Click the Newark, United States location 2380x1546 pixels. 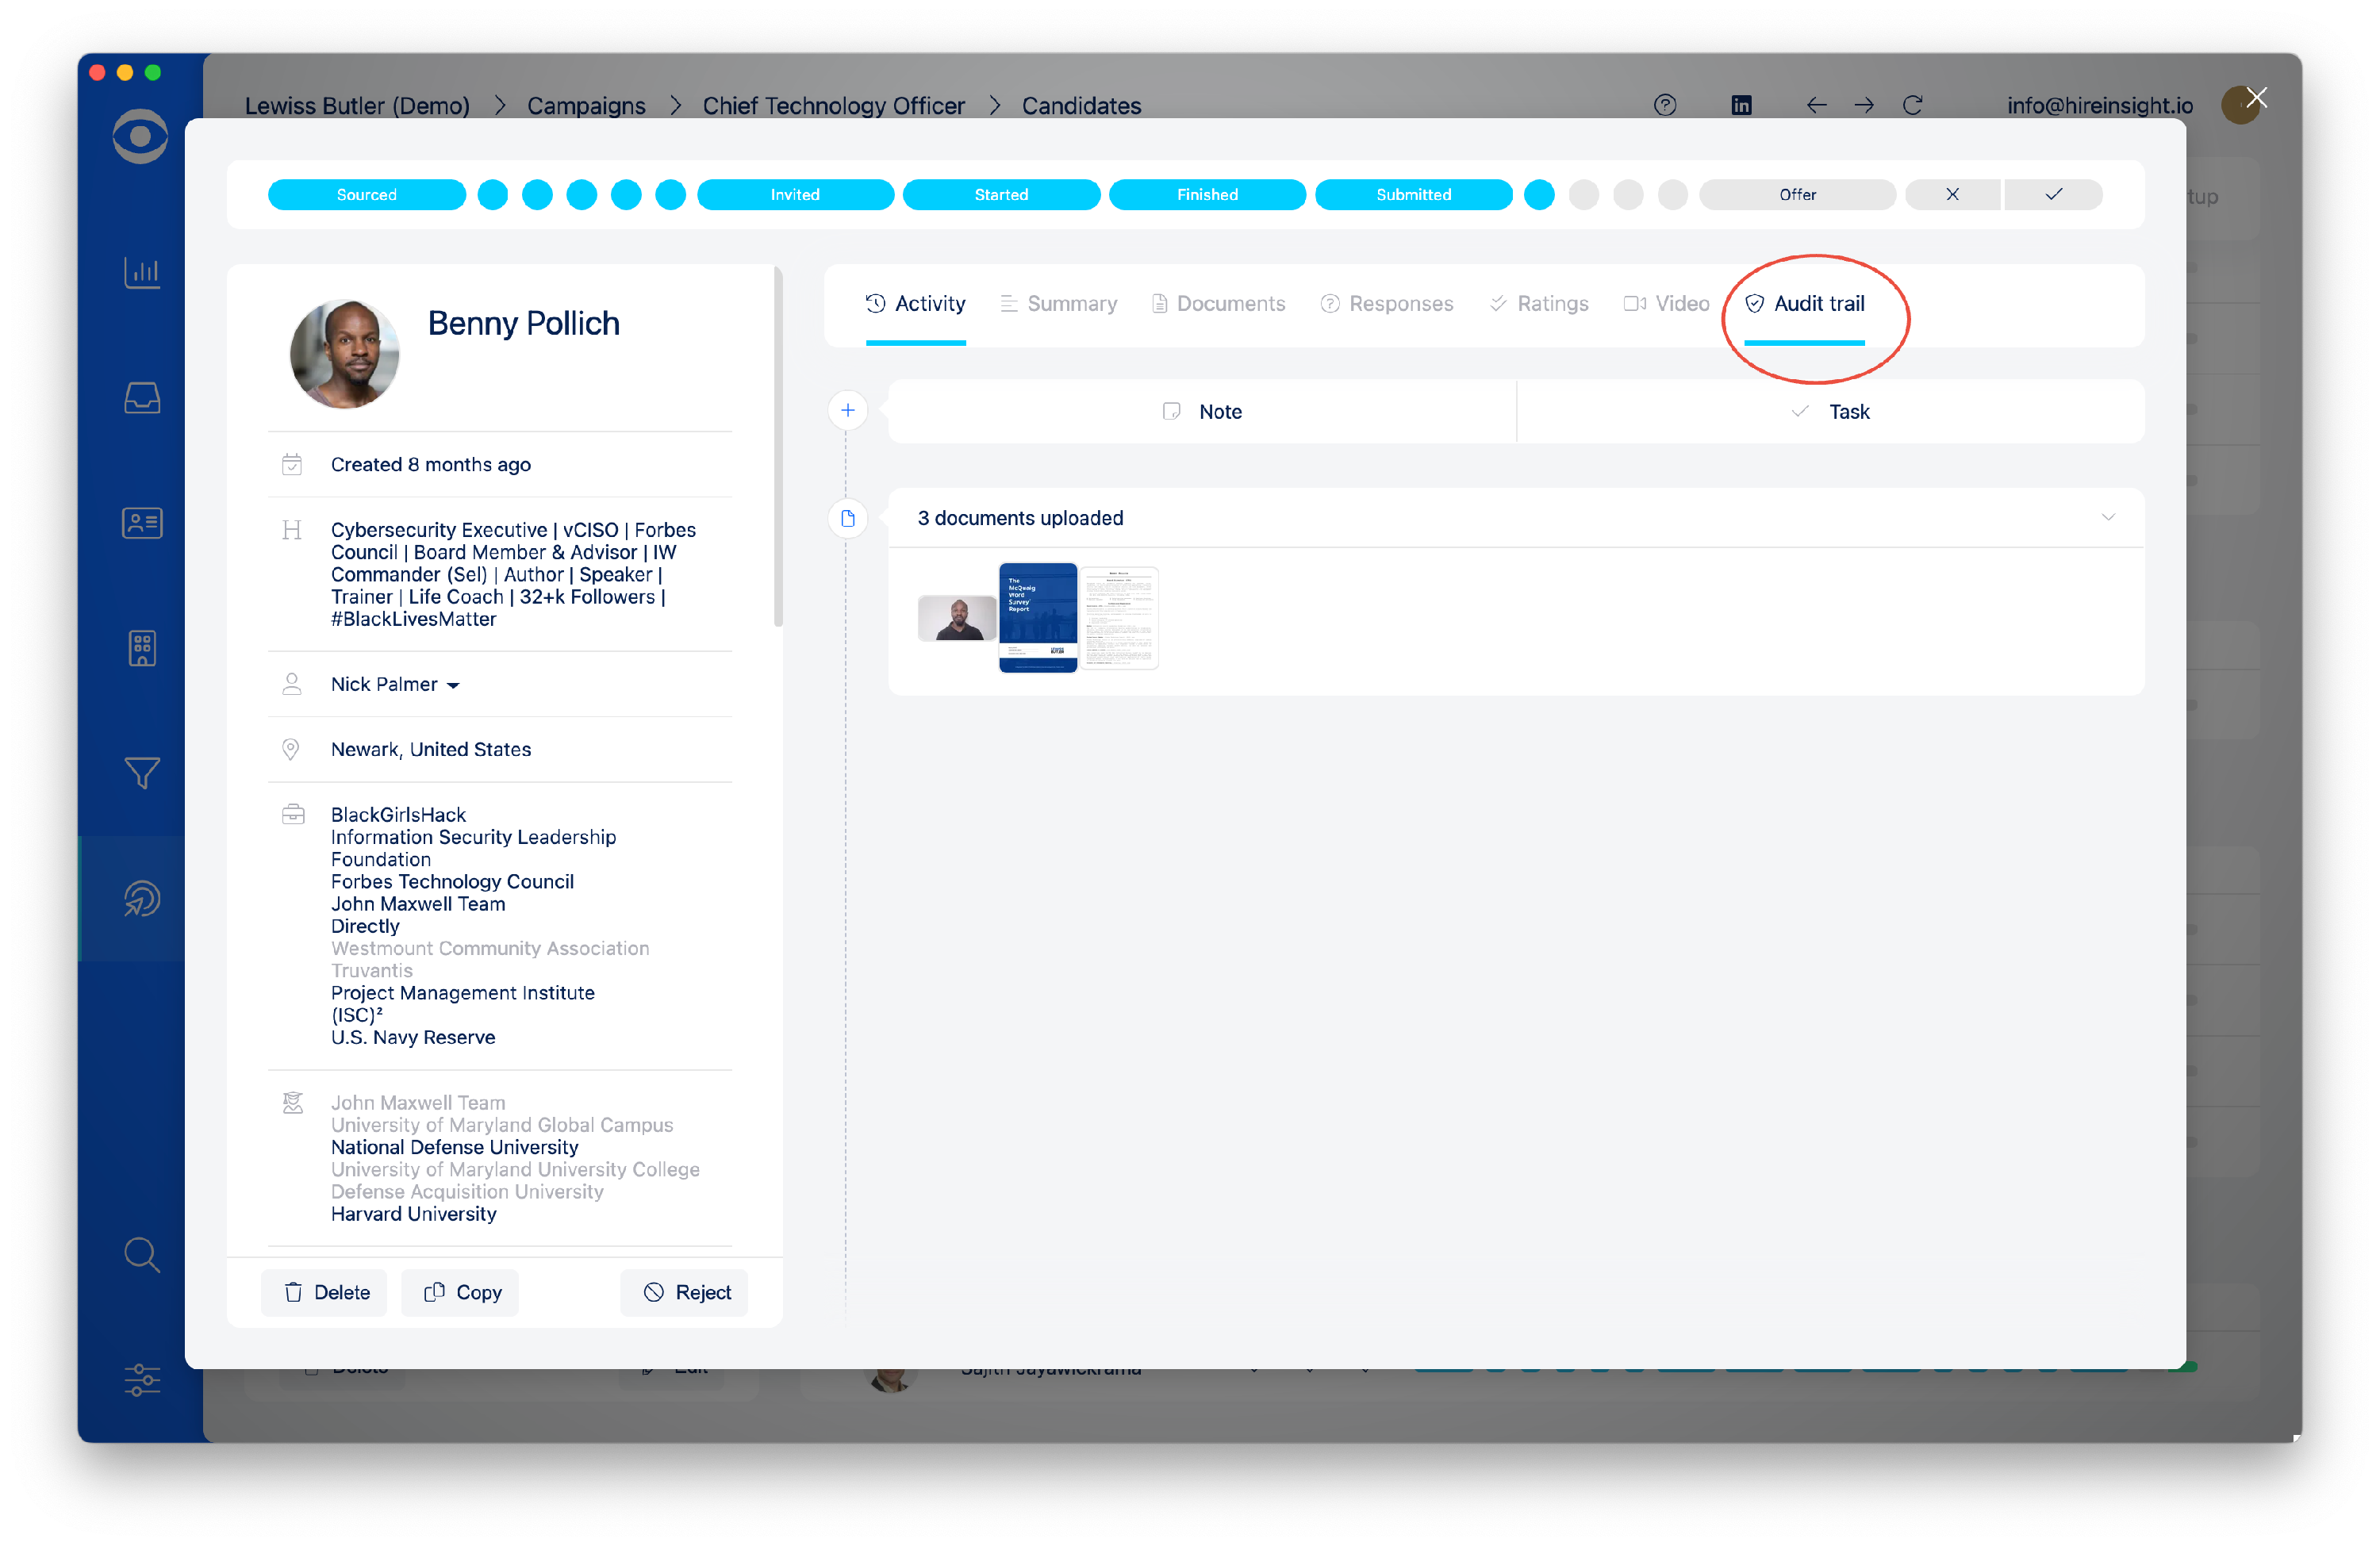point(430,749)
